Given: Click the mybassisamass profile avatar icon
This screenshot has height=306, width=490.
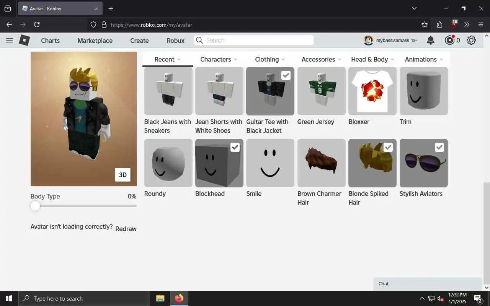Looking at the screenshot, I should (x=369, y=40).
